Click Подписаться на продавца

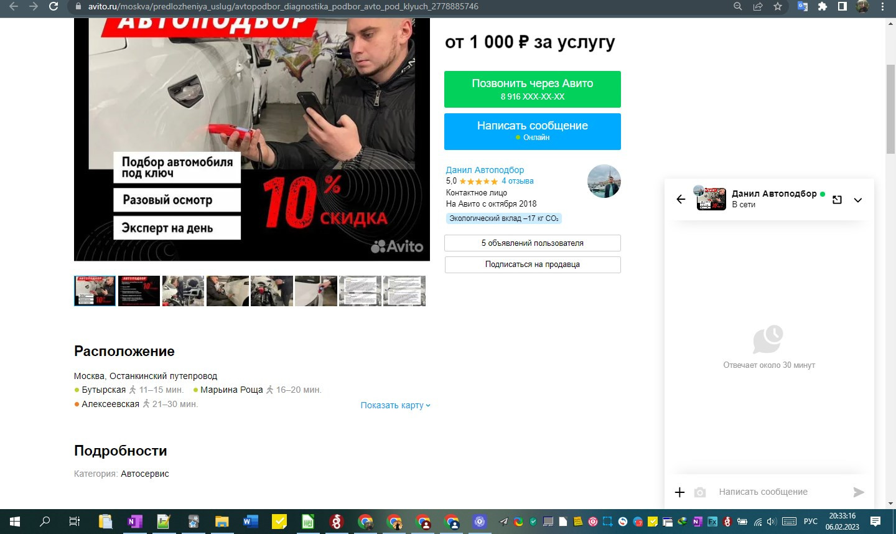(533, 265)
